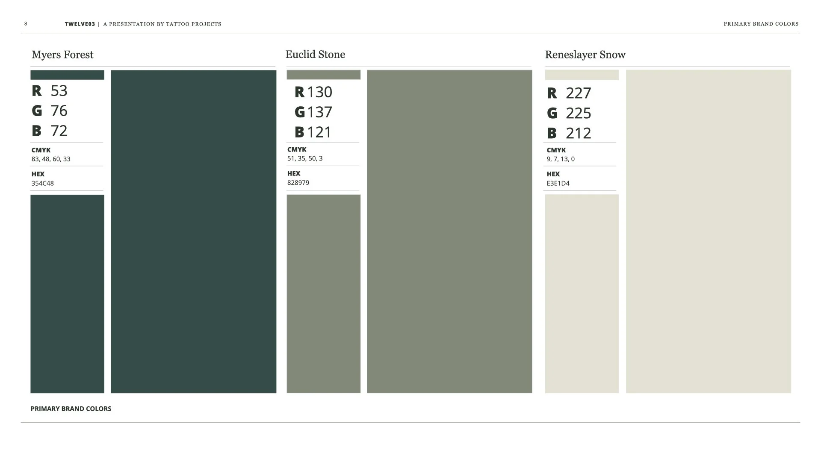
Task: Click the Myers Forest heading
Action: [x=62, y=55]
